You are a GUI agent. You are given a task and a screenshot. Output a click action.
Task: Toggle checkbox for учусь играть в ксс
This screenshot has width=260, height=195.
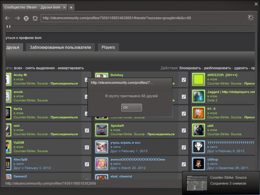[x=184, y=148]
